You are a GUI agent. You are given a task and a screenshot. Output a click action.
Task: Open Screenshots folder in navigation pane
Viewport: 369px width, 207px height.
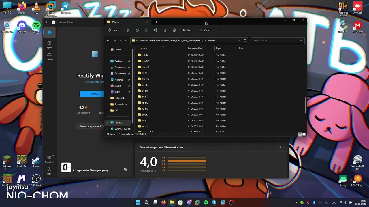tap(121, 104)
